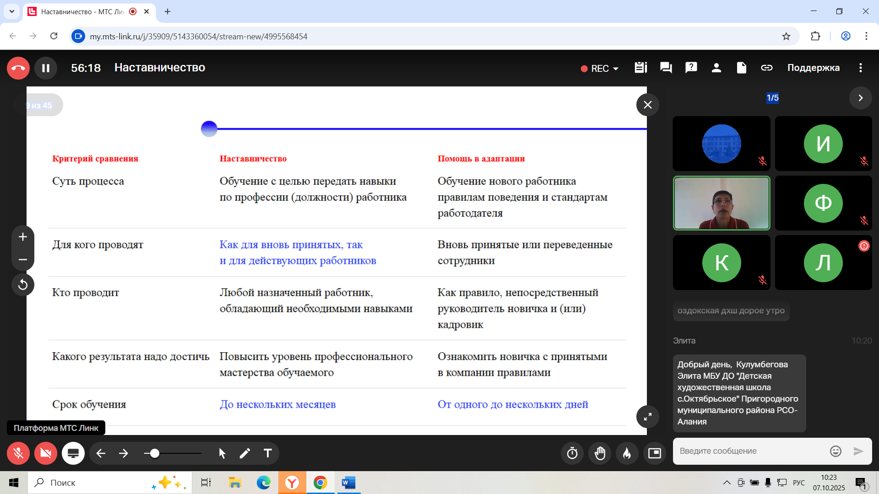Screen dimensions: 879x494
Task: Switch to the Наставничество browser tab
Action: [x=82, y=11]
